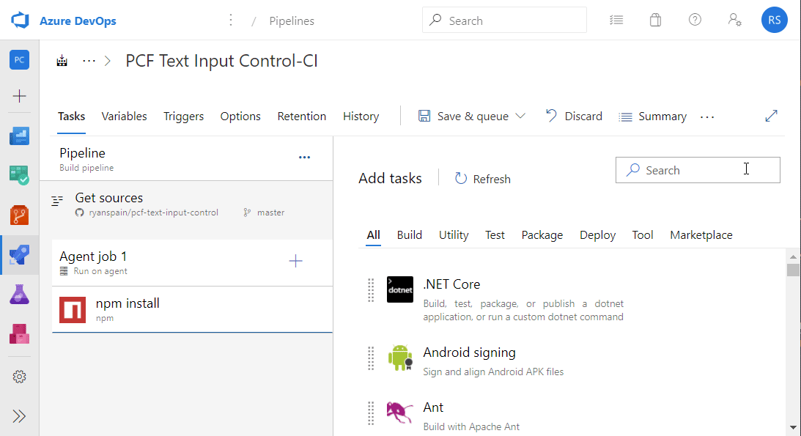Open the toolbar more actions ellipsis

click(x=707, y=117)
